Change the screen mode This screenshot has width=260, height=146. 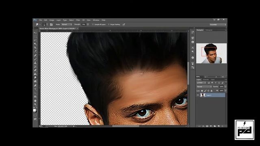[x=35, y=119]
